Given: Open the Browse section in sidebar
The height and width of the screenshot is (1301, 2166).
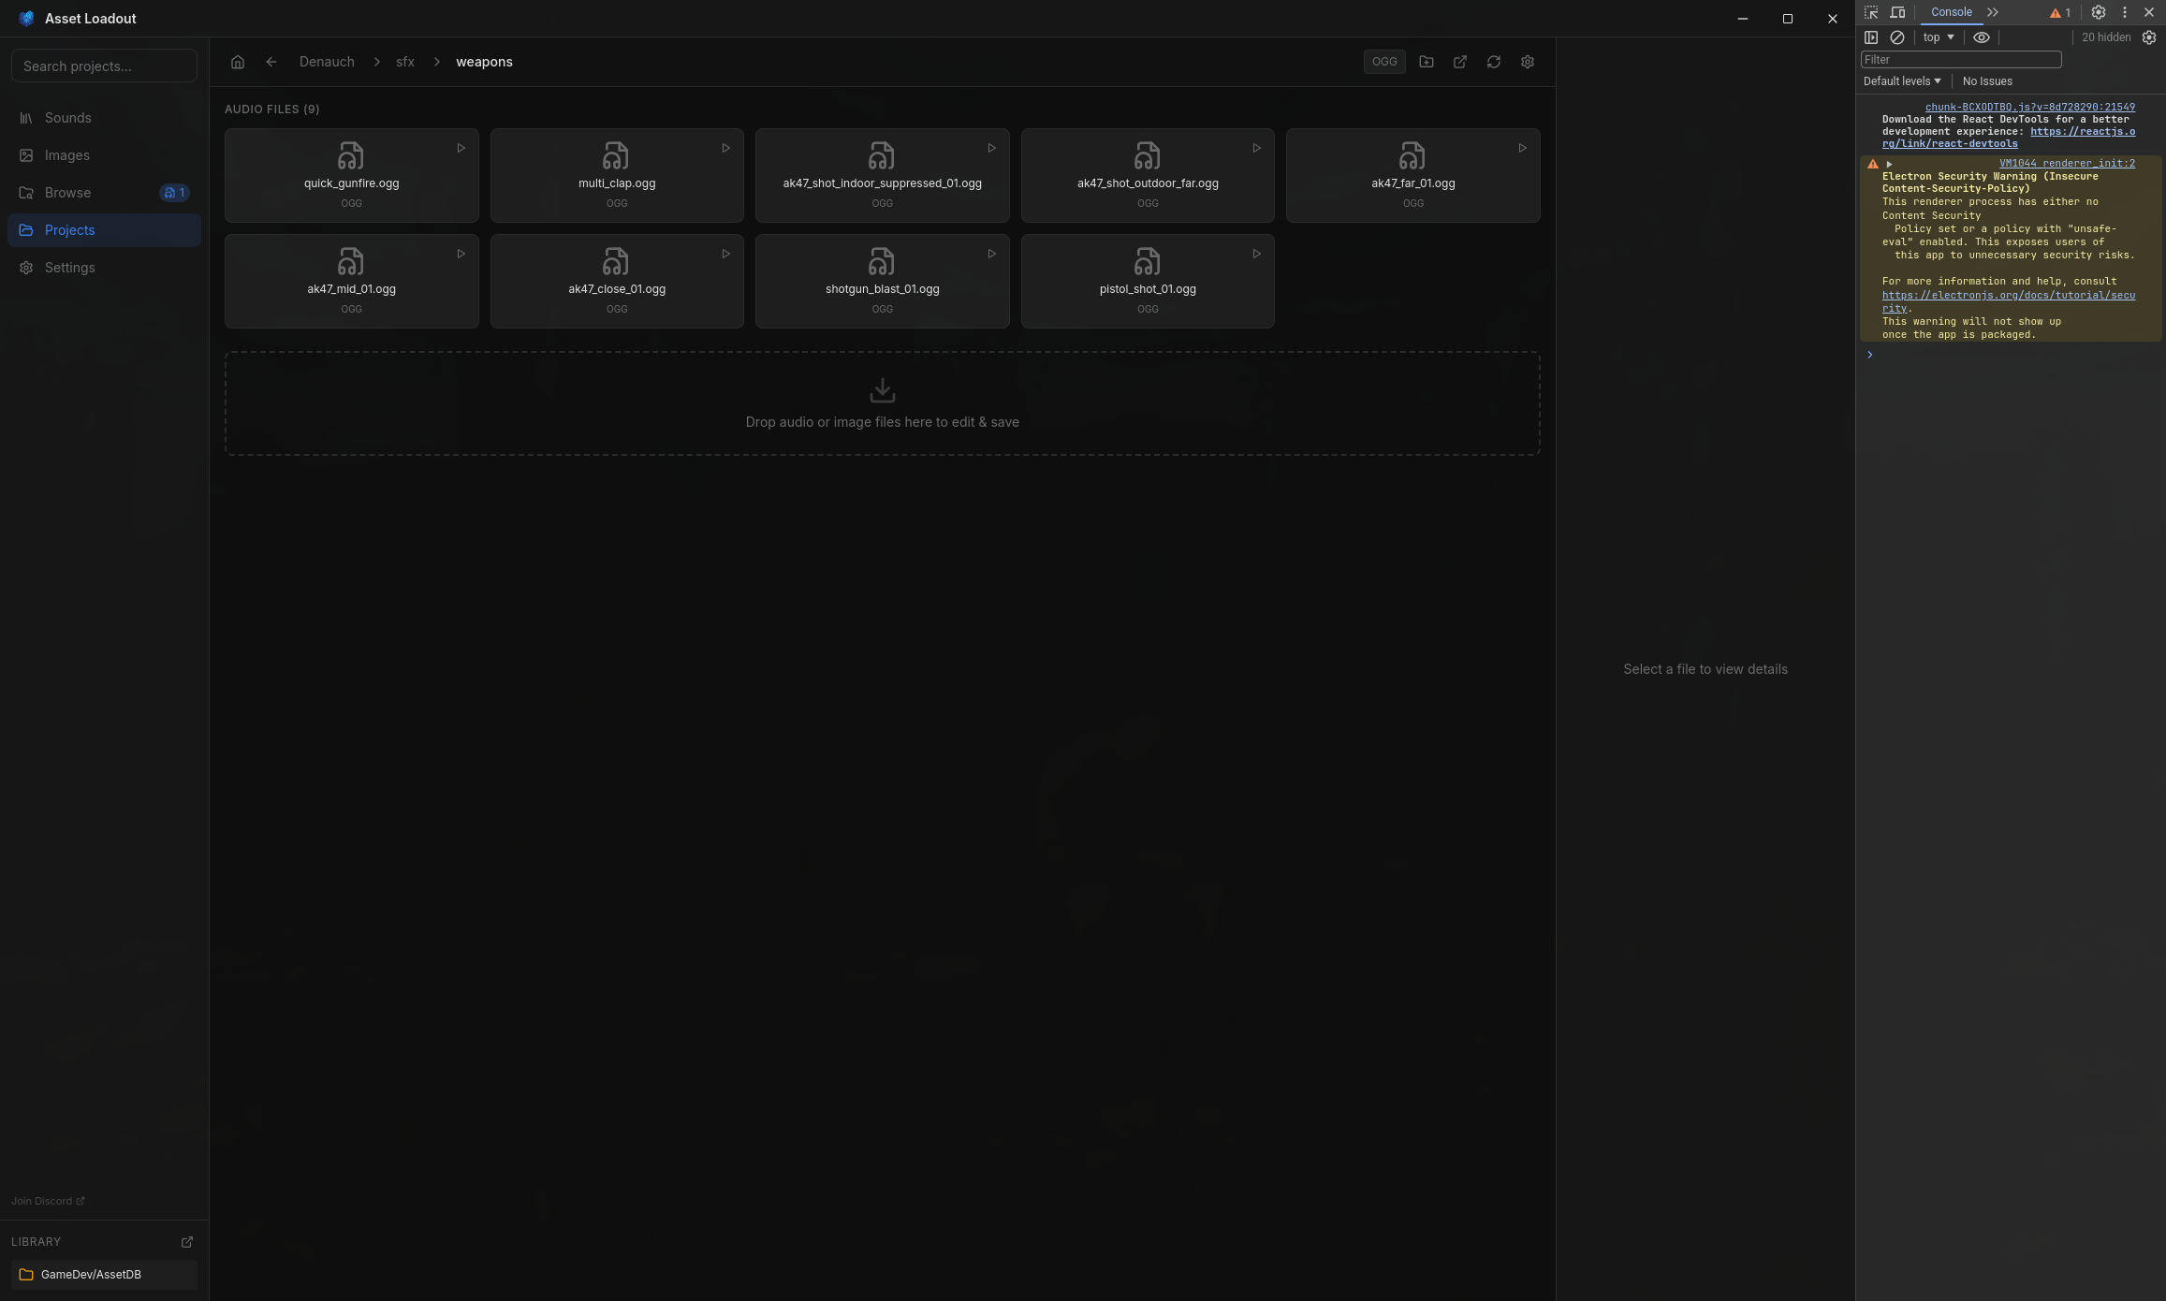Looking at the screenshot, I should pos(68,193).
